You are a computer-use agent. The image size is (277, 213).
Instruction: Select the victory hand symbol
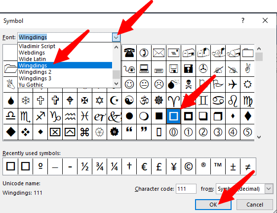pos(247,68)
